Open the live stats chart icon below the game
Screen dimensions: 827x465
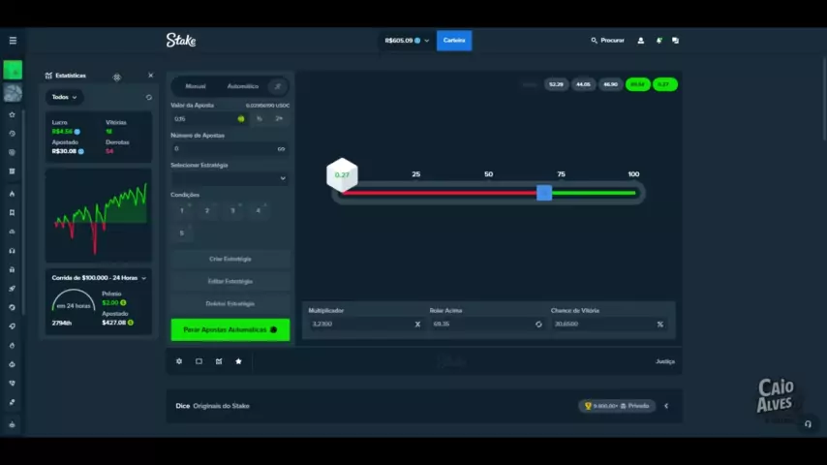coord(219,361)
